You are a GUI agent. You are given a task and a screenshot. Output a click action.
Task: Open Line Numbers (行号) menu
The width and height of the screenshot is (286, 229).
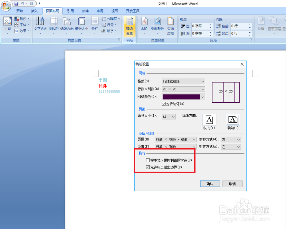pyautogui.click(x=109, y=25)
